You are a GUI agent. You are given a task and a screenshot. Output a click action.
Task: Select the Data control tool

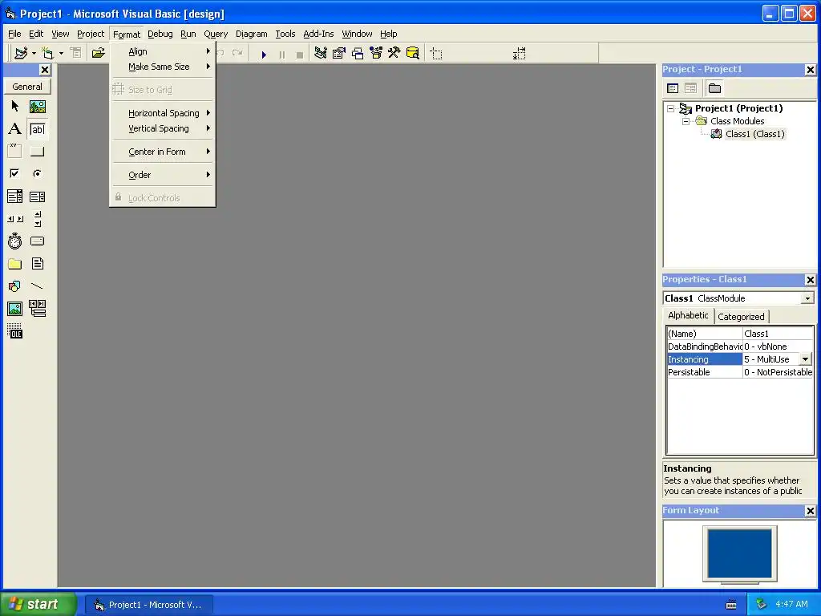tap(37, 309)
